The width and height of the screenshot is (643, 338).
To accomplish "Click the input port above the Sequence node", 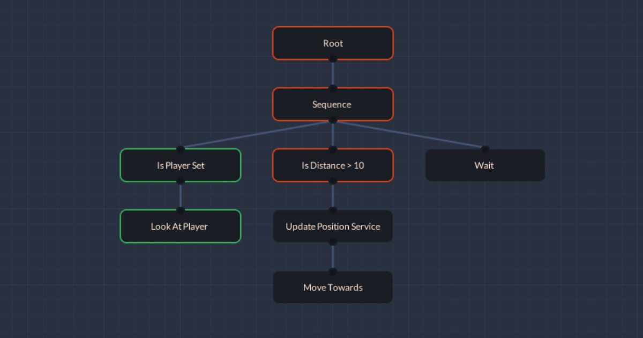I will [x=333, y=89].
